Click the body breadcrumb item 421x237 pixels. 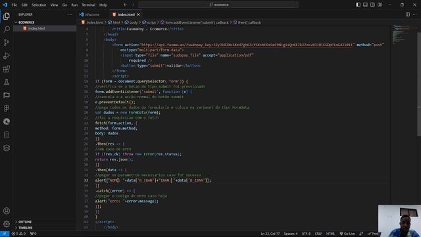pyautogui.click(x=131, y=22)
